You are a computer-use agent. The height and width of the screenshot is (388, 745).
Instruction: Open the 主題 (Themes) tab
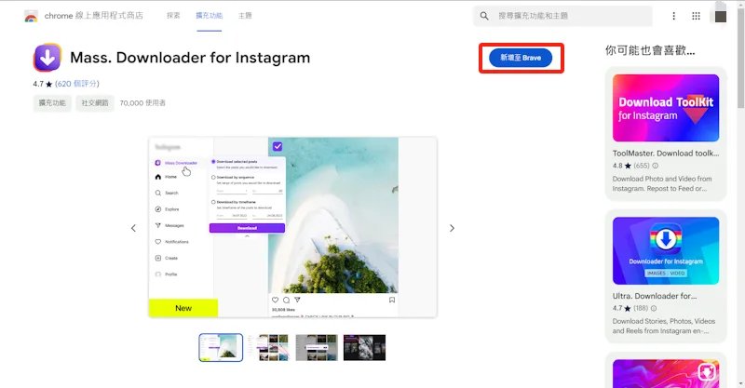pos(245,16)
